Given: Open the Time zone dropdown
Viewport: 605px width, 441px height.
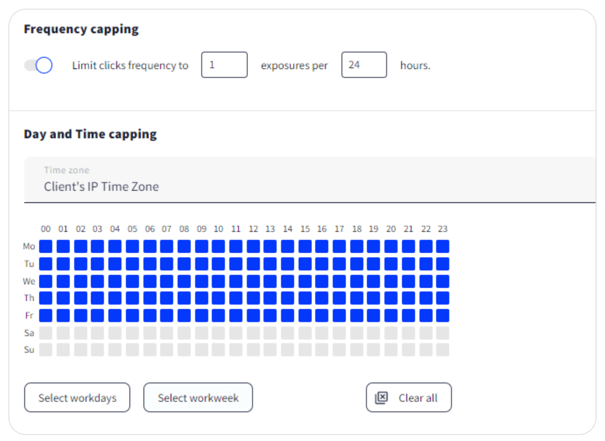Looking at the screenshot, I should point(310,180).
